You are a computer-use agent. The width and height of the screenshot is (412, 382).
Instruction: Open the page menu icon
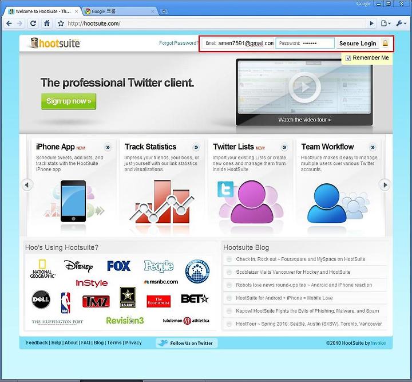click(x=386, y=23)
